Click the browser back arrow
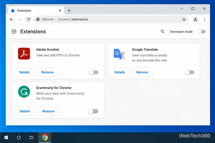 click(x=12, y=19)
